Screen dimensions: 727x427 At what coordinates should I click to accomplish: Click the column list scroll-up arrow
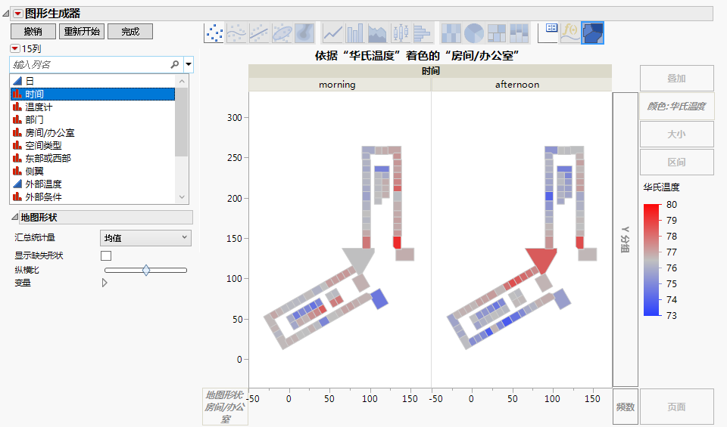click(x=182, y=81)
